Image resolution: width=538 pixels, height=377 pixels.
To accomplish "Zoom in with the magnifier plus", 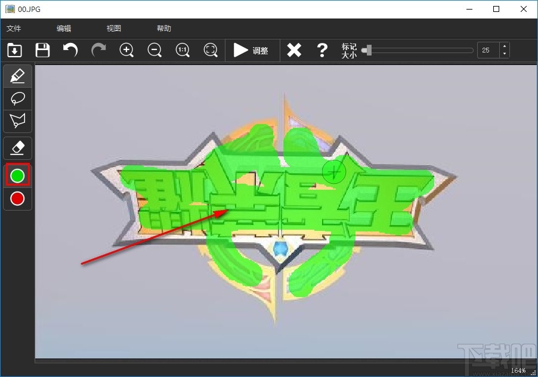I will tap(126, 50).
